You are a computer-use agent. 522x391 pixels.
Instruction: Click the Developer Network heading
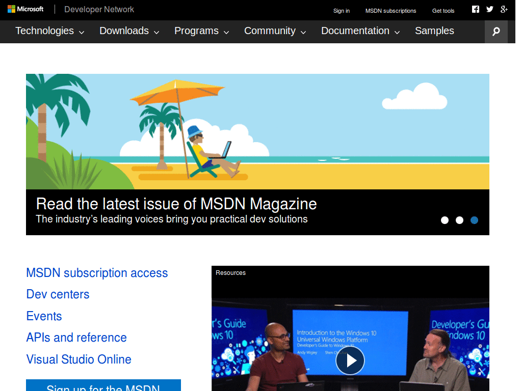(x=98, y=9)
